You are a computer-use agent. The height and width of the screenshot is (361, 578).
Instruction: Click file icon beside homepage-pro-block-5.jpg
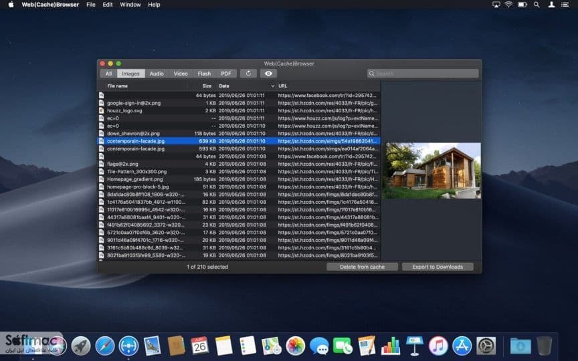click(x=102, y=187)
